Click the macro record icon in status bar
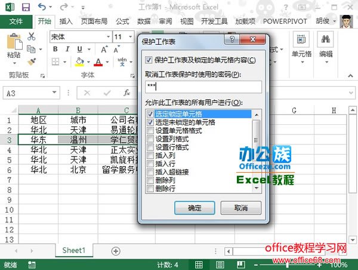This screenshot has width=358, height=270. pyautogui.click(x=32, y=265)
